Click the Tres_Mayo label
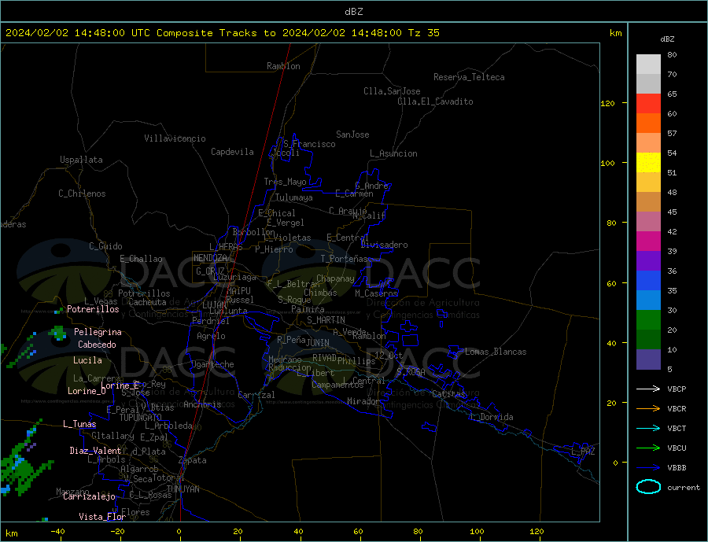This screenshot has height=542, width=708. tap(285, 182)
